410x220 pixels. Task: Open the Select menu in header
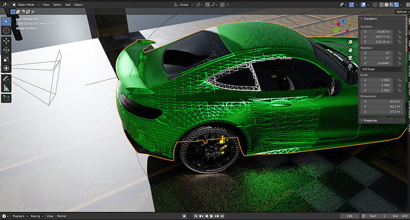[57, 5]
